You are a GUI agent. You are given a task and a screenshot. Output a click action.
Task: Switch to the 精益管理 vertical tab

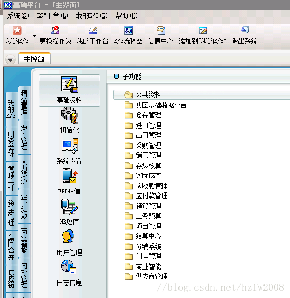tap(24, 103)
